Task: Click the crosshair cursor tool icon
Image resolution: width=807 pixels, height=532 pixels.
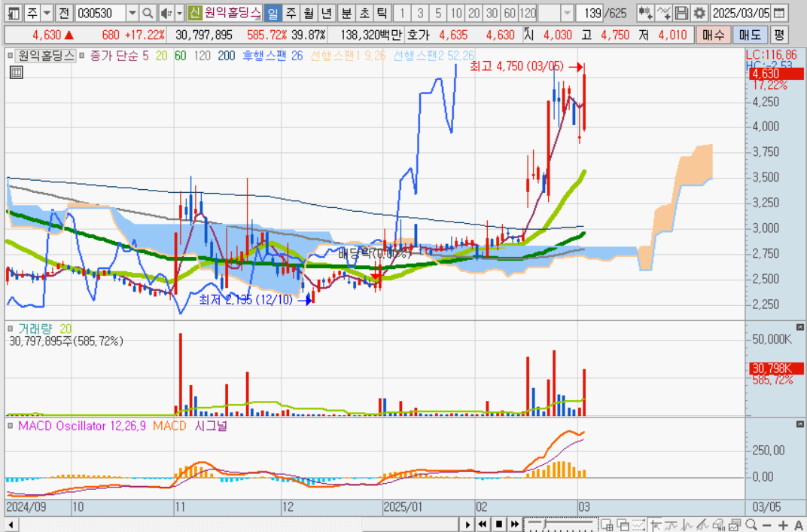Action: pyautogui.click(x=656, y=524)
